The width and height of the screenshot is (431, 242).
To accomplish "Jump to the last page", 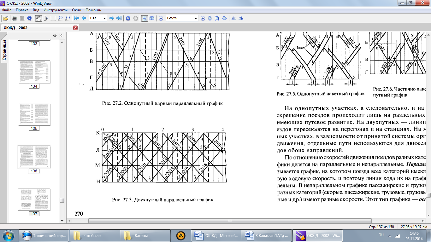I will tap(119, 18).
